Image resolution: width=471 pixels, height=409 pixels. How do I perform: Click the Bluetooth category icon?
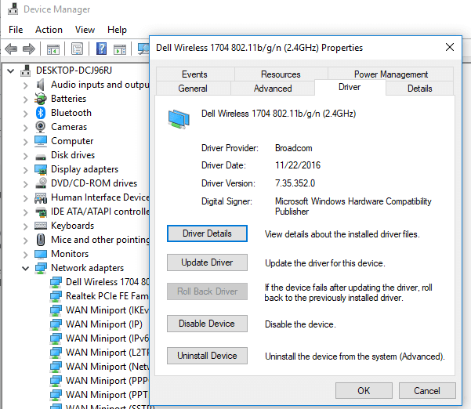point(40,113)
